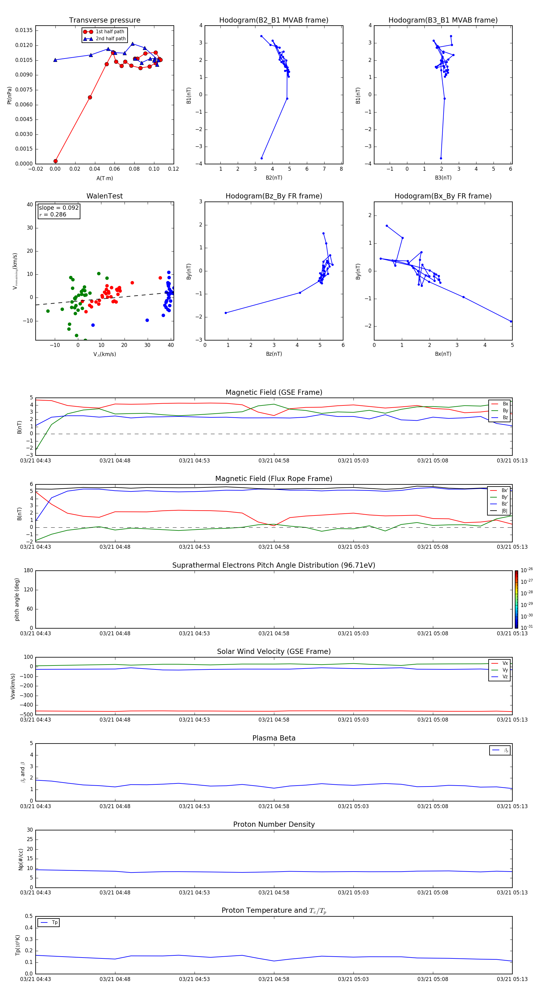Click the "V_remaining(km/s)" y-axis label
Screen dimensions: 548x1006
point(15,271)
